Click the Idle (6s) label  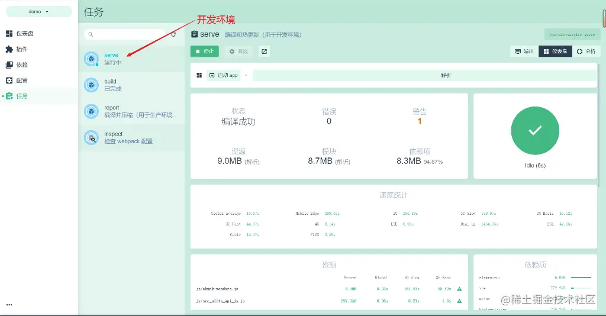pyautogui.click(x=535, y=165)
